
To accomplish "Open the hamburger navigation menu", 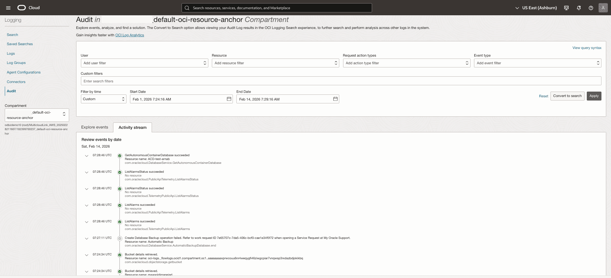I will tap(8, 8).
